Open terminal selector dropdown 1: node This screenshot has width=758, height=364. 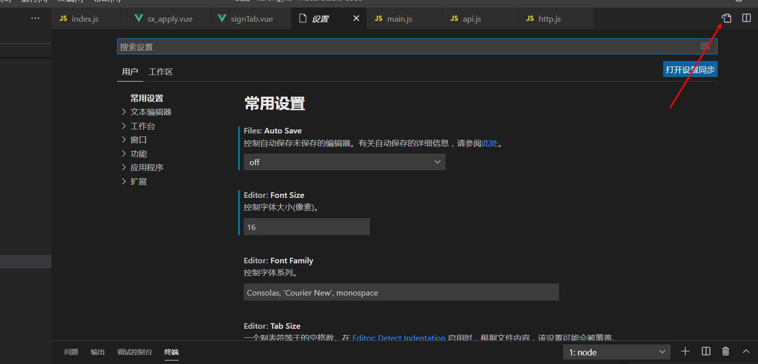coord(617,352)
